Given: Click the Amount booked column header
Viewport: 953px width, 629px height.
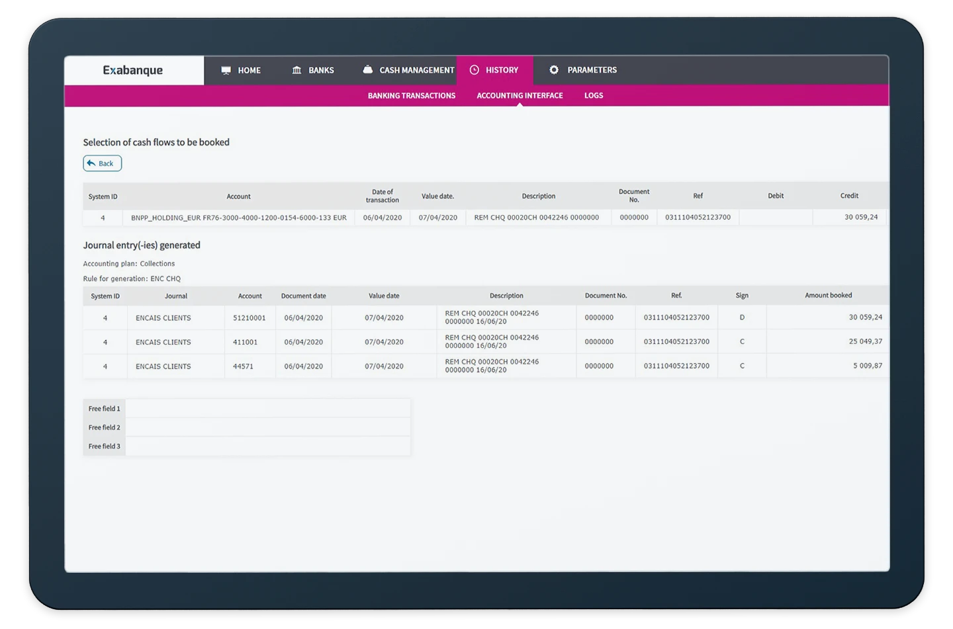Looking at the screenshot, I should pos(828,296).
